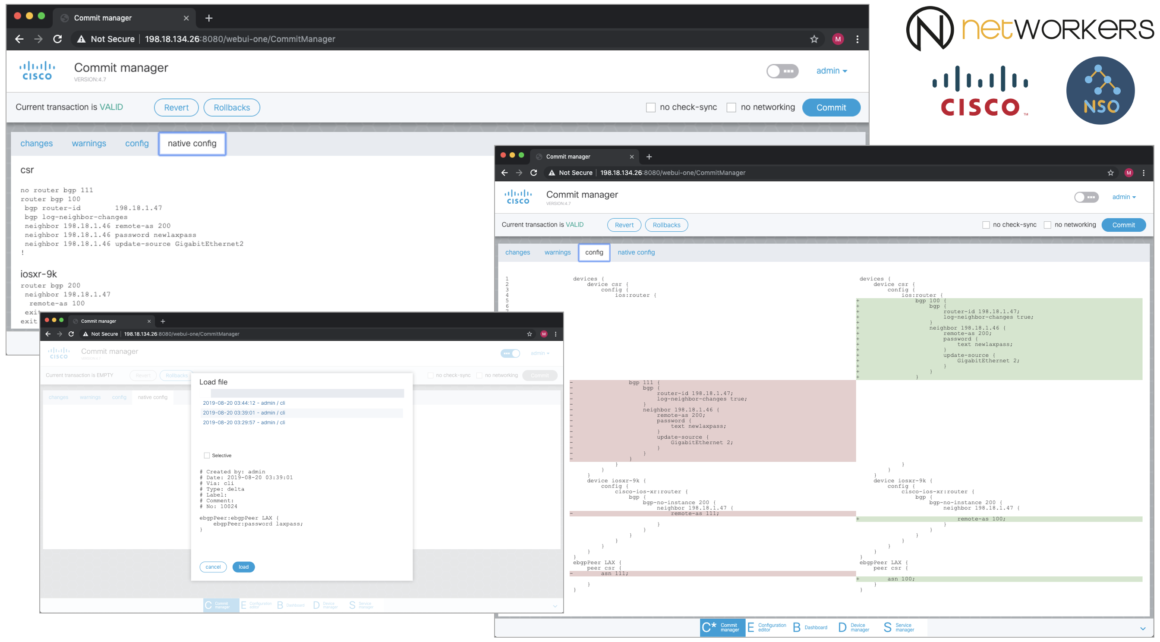Check no networking in the right window
The height and width of the screenshot is (642, 1160).
pyautogui.click(x=1047, y=225)
